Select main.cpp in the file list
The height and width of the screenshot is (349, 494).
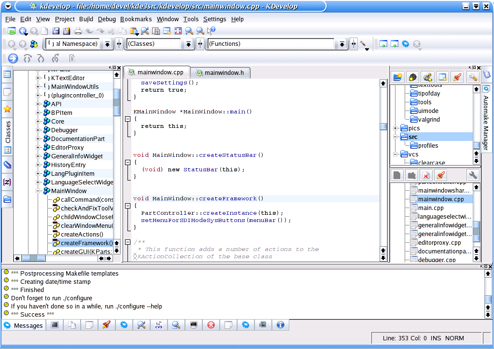431,208
